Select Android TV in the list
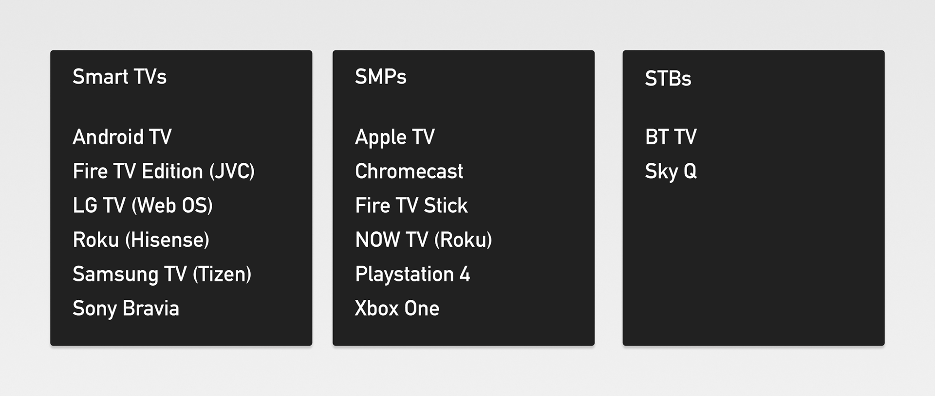This screenshot has height=396, width=935. click(x=122, y=137)
